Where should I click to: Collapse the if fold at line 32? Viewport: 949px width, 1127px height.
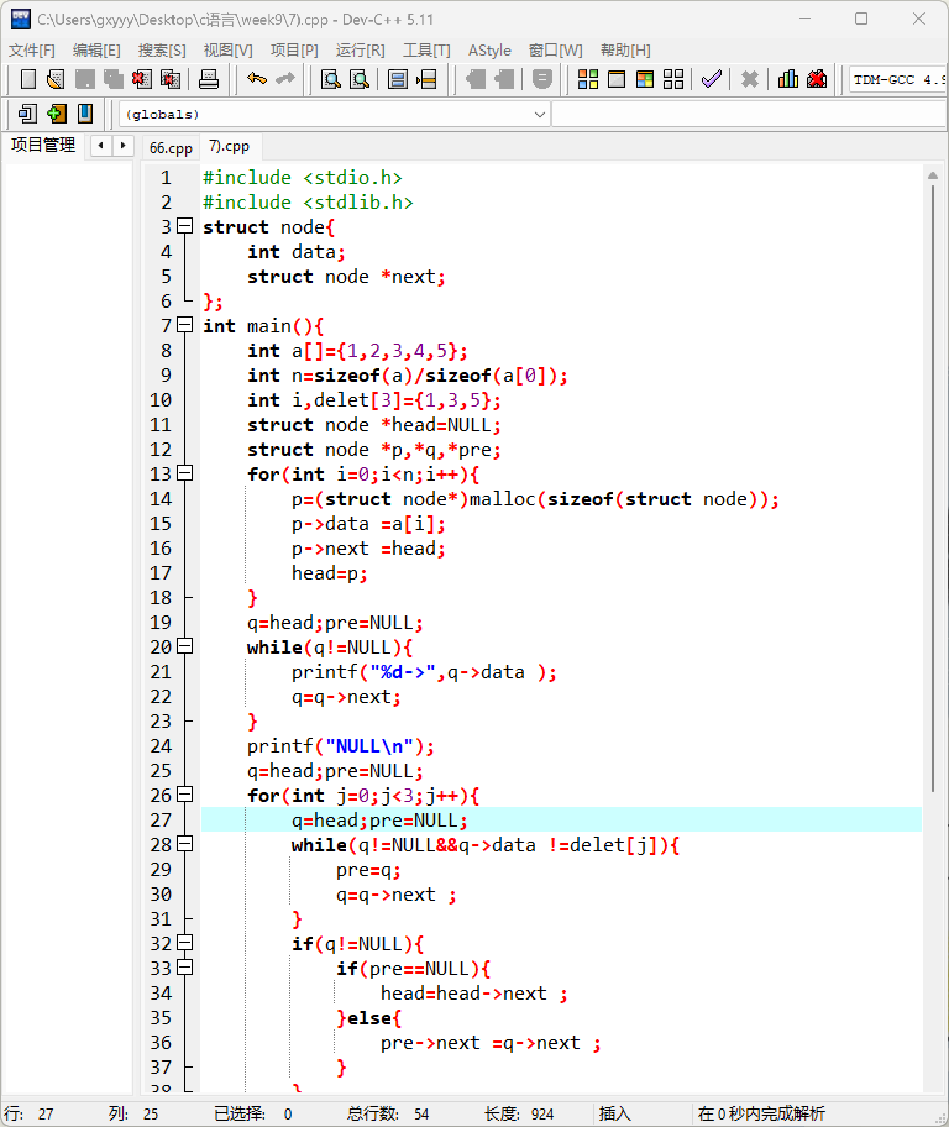click(185, 943)
